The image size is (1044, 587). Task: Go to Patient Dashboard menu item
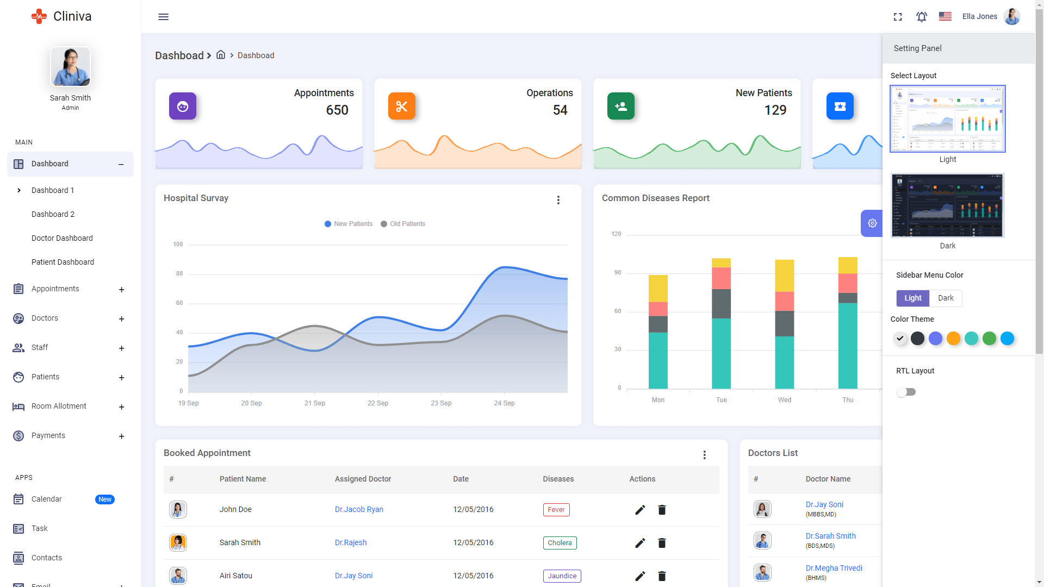tap(63, 262)
